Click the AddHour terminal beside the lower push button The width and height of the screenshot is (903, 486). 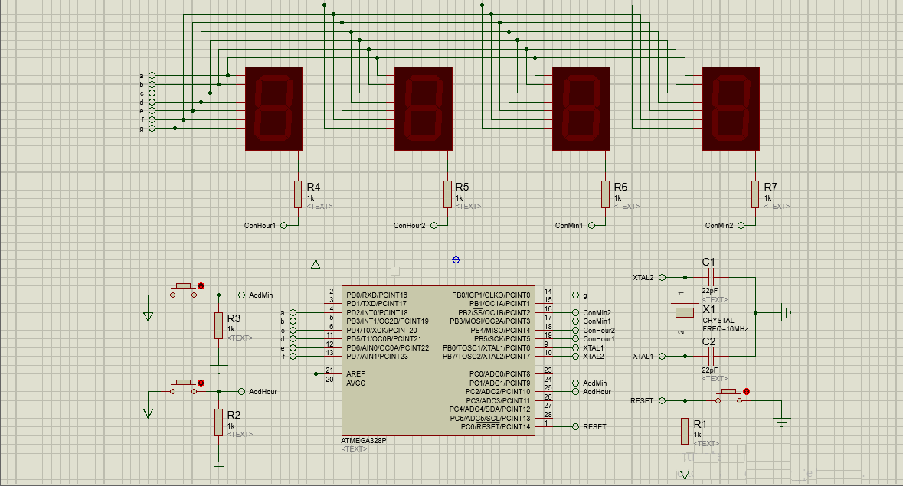pyautogui.click(x=241, y=392)
